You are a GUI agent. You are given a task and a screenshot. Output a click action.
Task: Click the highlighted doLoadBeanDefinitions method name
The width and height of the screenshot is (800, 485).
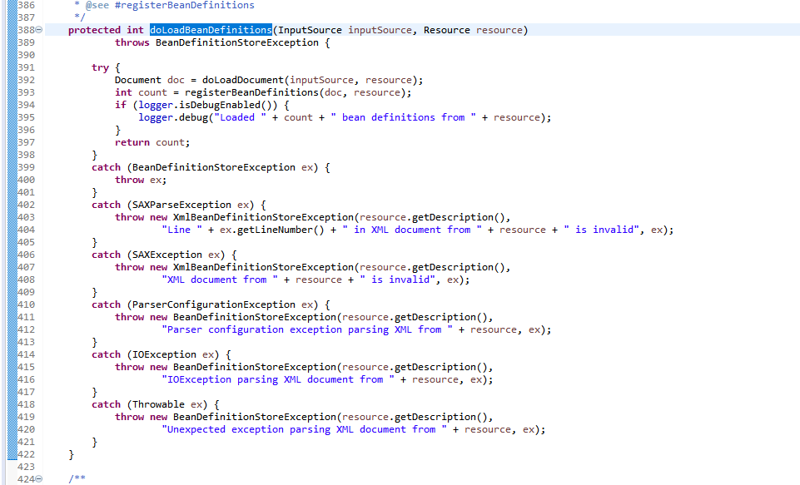[x=211, y=30]
